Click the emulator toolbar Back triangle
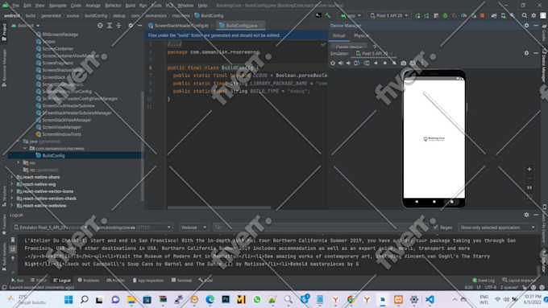This screenshot has width=548, height=308. [376, 64]
